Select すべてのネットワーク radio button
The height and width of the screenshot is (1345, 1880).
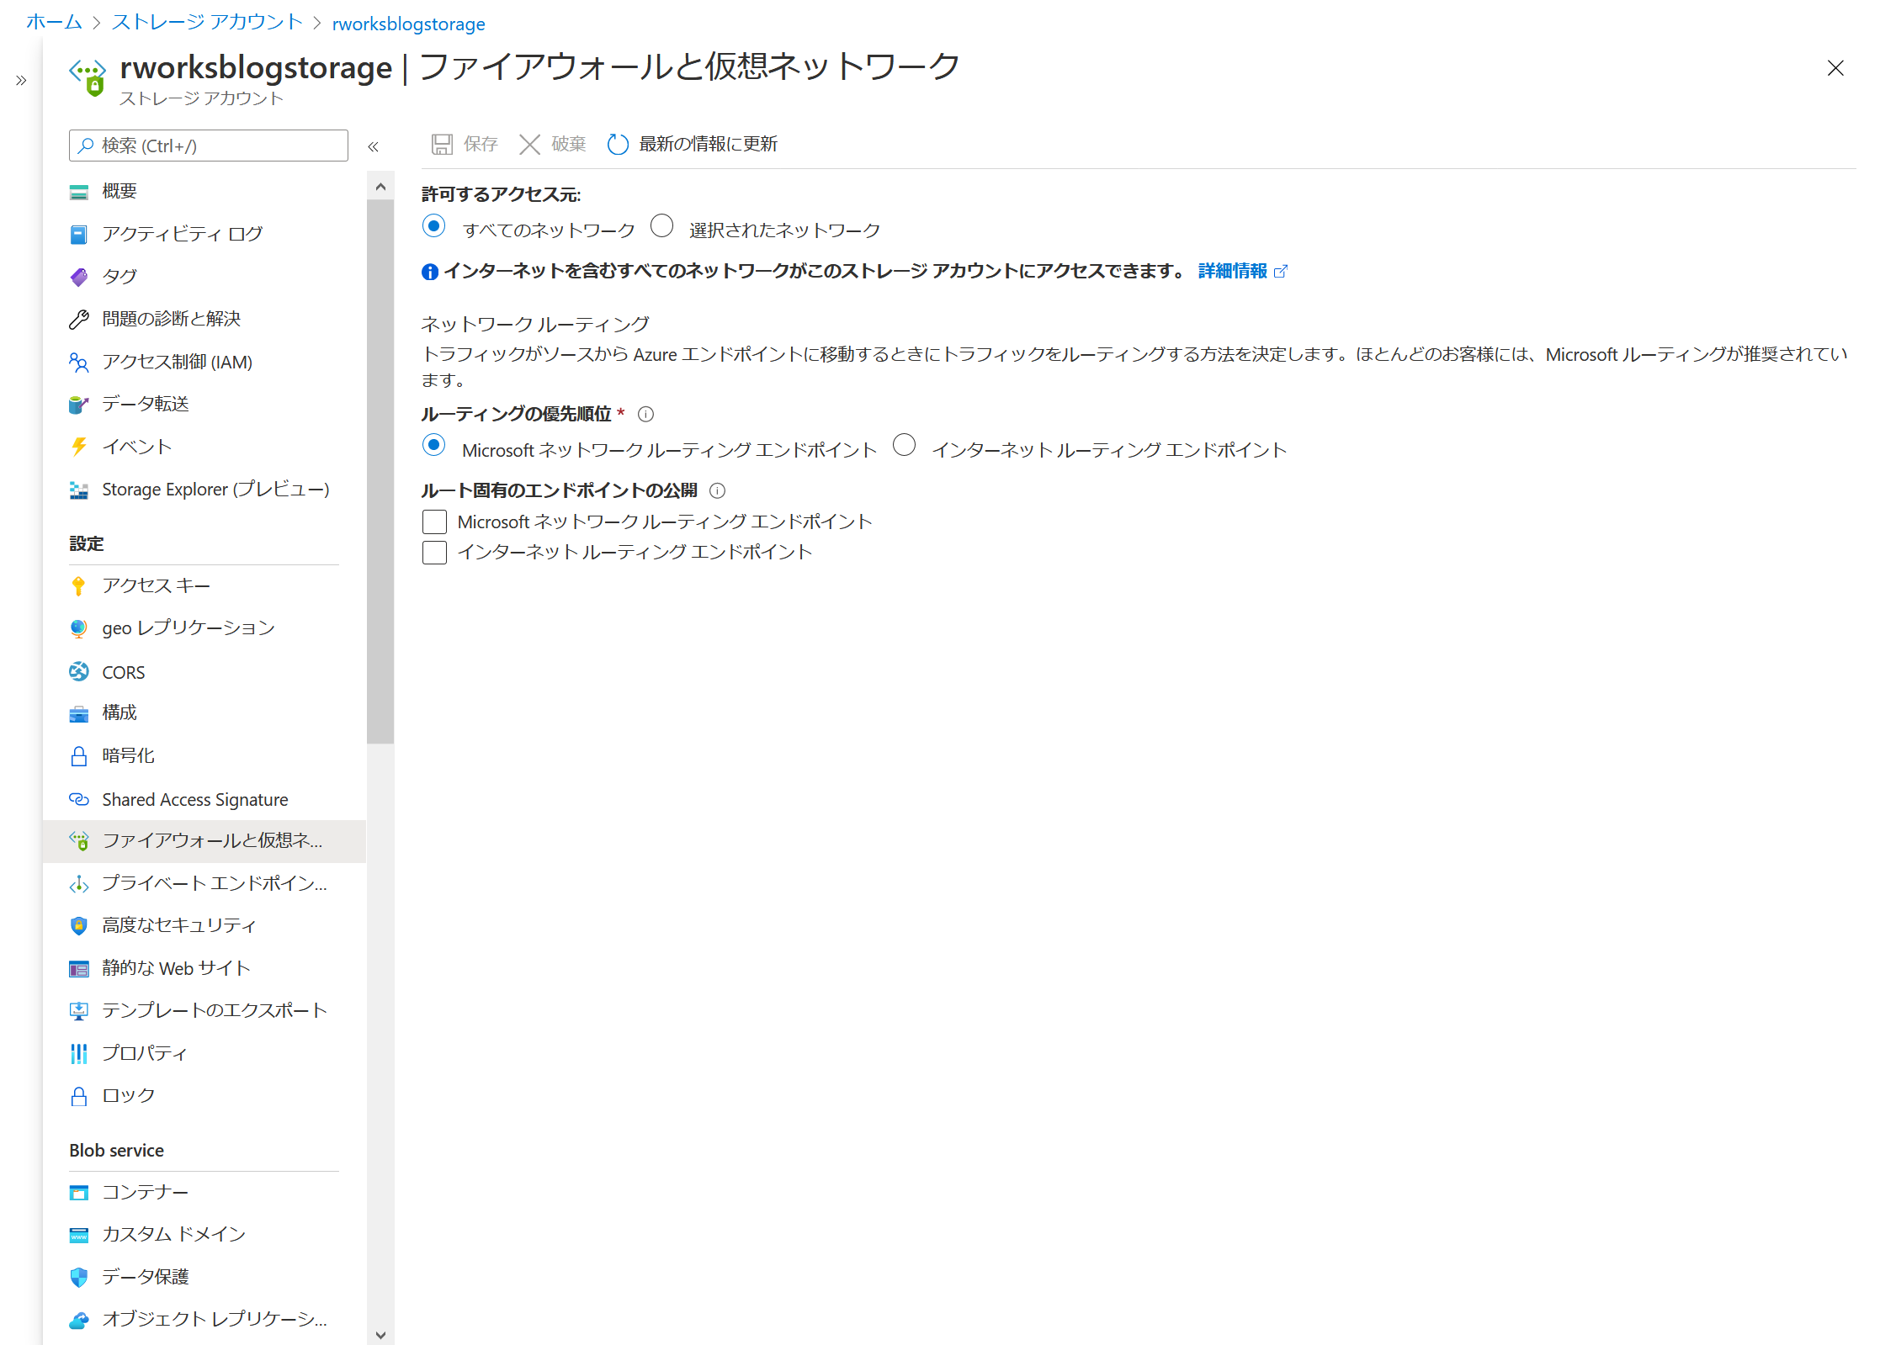pos(434,225)
